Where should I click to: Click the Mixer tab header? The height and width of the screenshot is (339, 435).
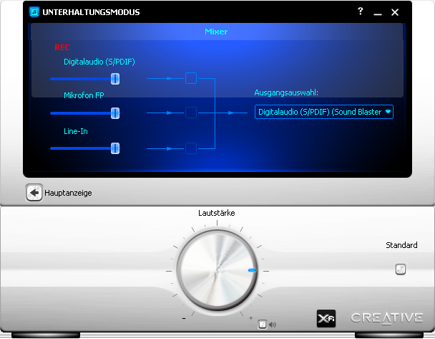216,32
